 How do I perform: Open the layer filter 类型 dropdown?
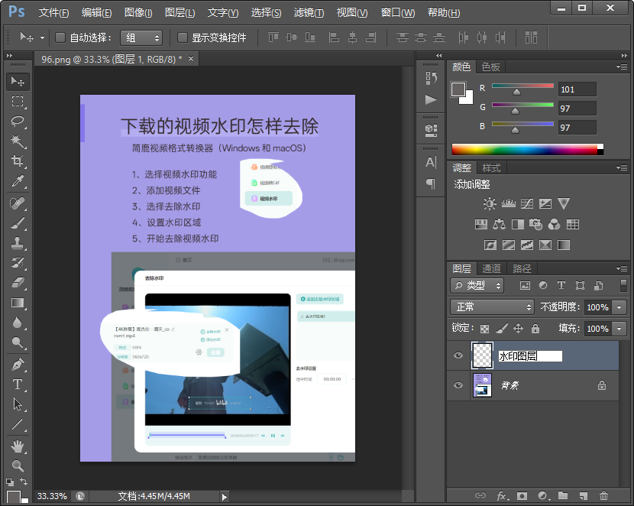[477, 285]
